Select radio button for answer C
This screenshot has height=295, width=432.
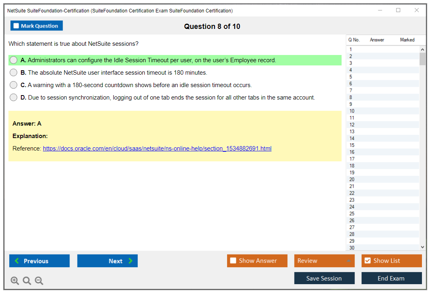[x=14, y=85]
